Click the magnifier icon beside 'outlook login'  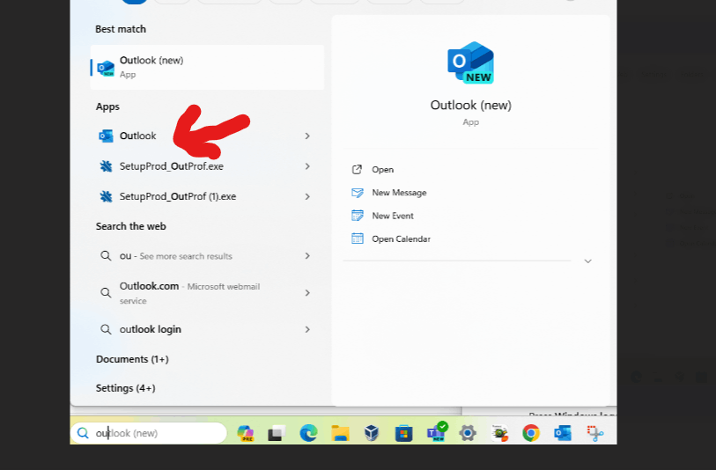[x=106, y=329]
